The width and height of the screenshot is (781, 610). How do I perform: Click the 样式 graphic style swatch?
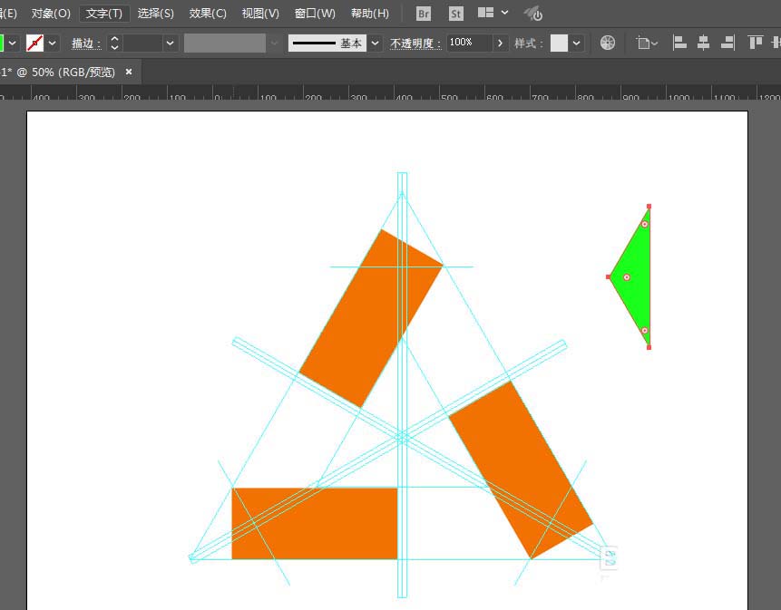coord(559,44)
